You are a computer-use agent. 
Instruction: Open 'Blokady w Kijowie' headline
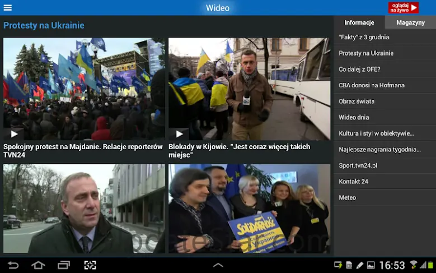[239, 151]
